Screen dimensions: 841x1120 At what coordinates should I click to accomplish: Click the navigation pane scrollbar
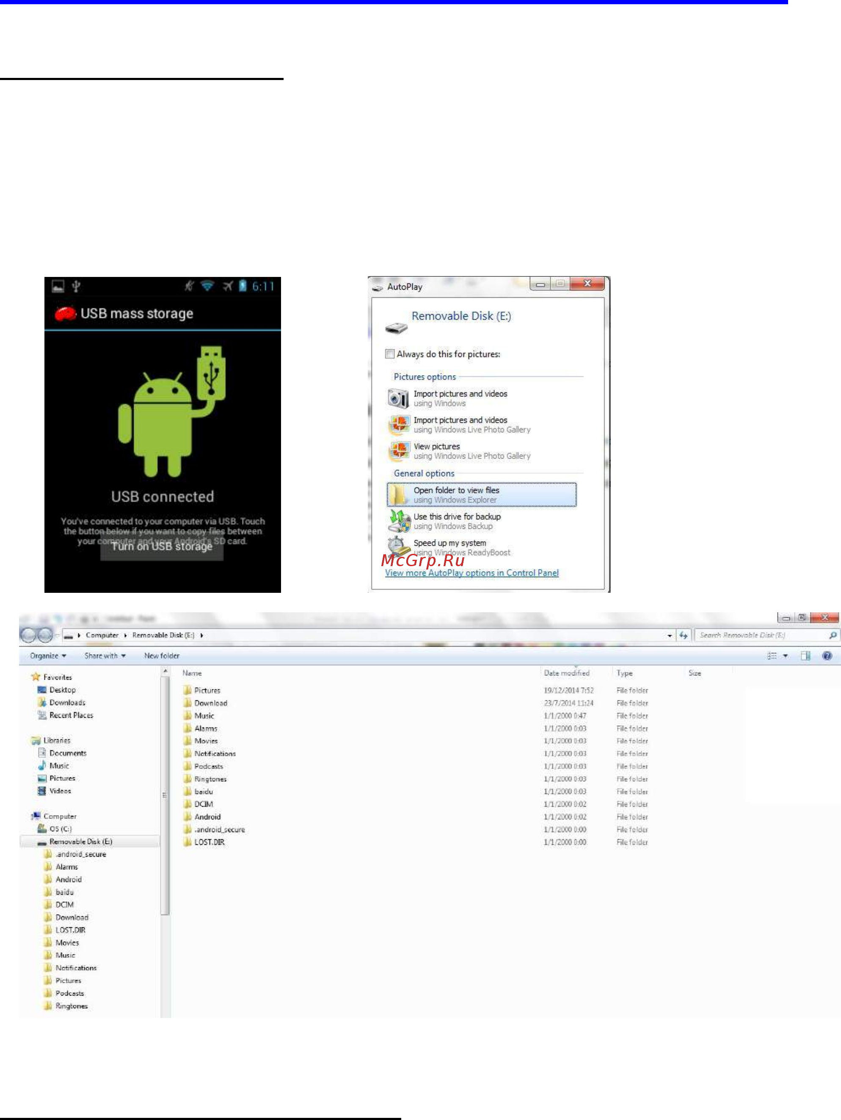pyautogui.click(x=165, y=796)
